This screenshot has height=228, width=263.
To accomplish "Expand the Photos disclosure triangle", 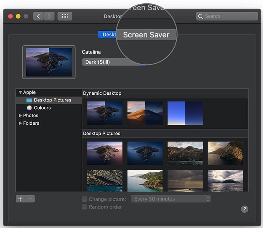I will tap(20, 115).
